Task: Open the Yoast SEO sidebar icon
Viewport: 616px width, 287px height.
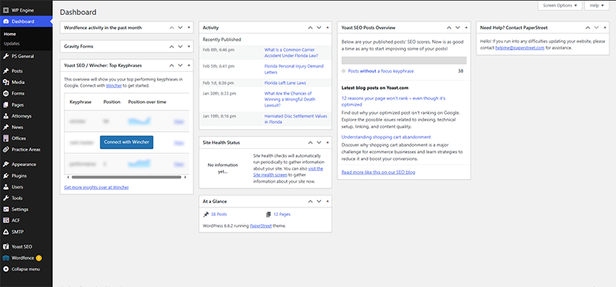Action: point(6,247)
